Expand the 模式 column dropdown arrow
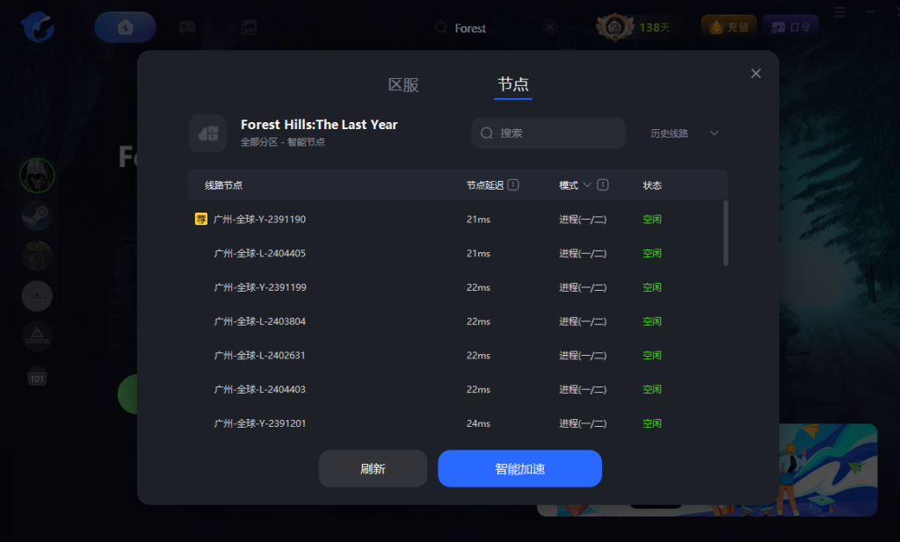The height and width of the screenshot is (542, 900). tap(587, 185)
